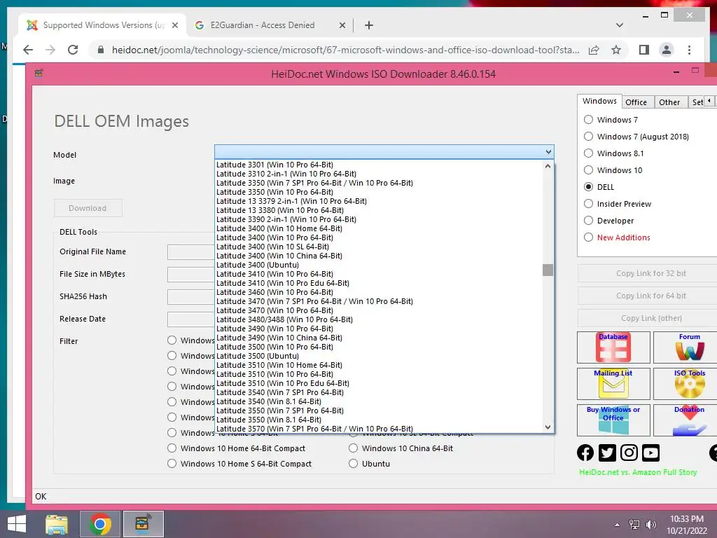The height and width of the screenshot is (538, 717).
Task: Select the Windows 10 radio button
Action: click(x=588, y=170)
